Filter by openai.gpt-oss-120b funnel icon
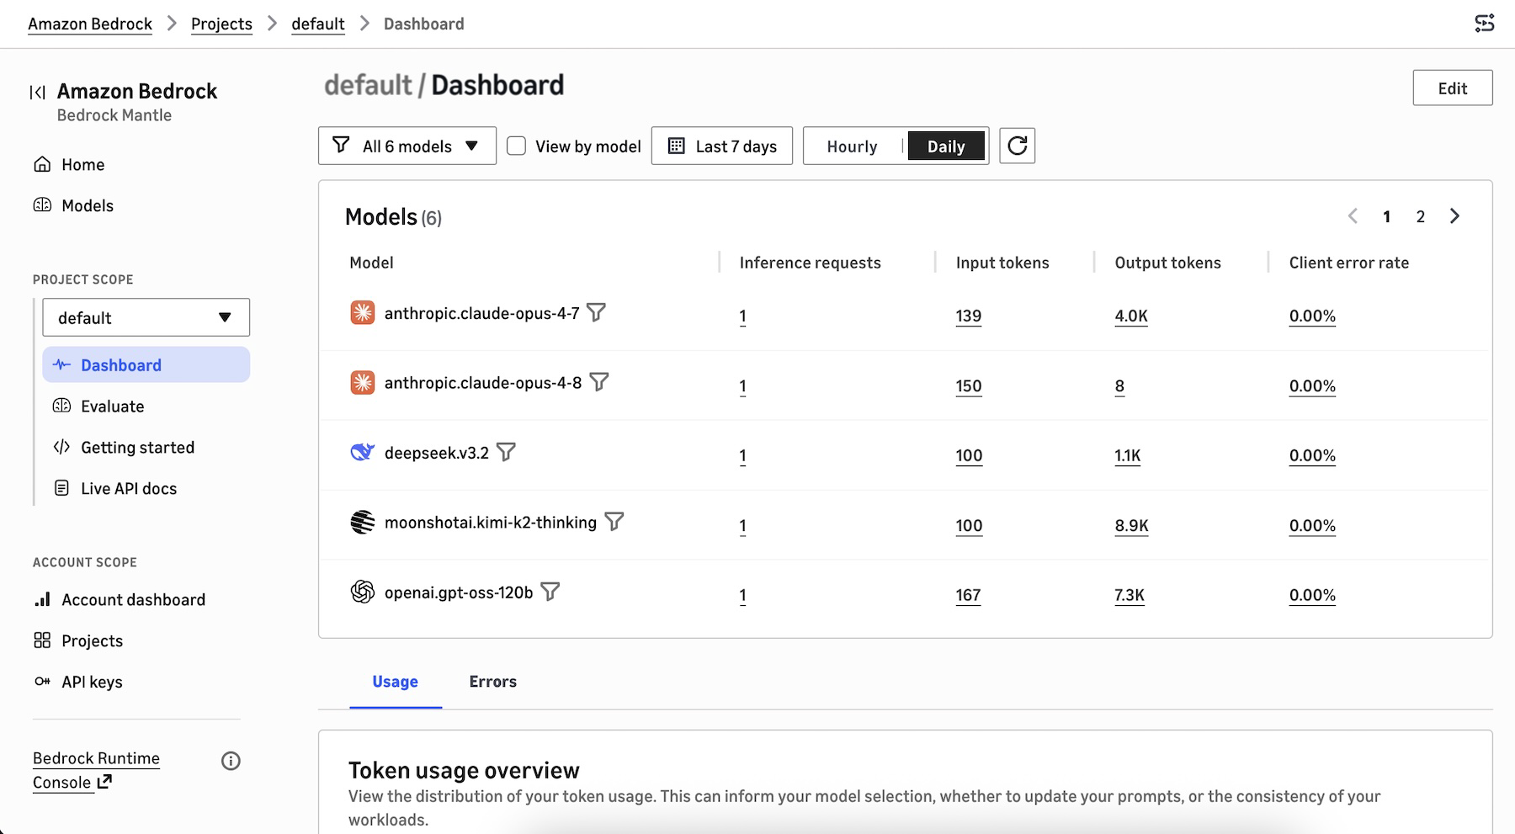1515x834 pixels. point(550,592)
